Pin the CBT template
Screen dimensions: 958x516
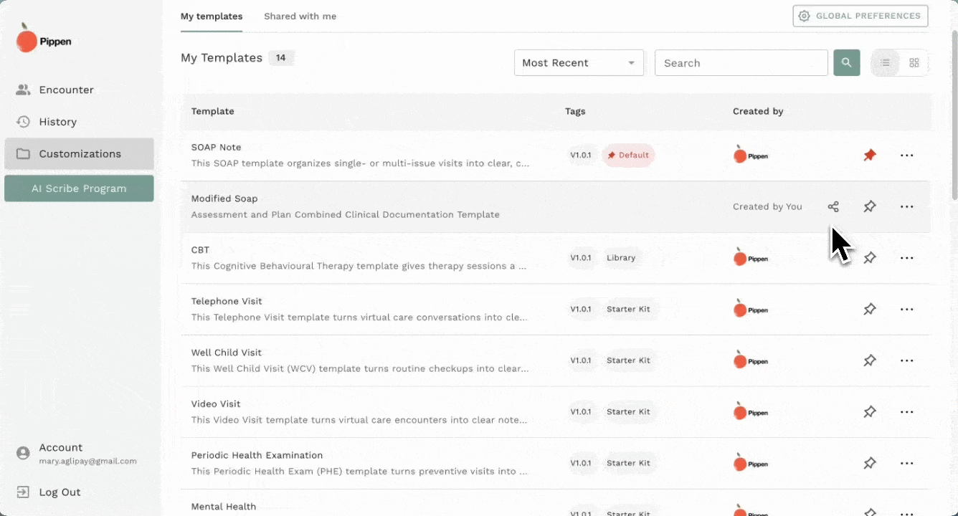tap(870, 258)
